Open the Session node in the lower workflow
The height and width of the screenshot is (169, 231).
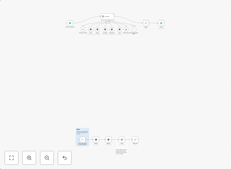(96, 139)
